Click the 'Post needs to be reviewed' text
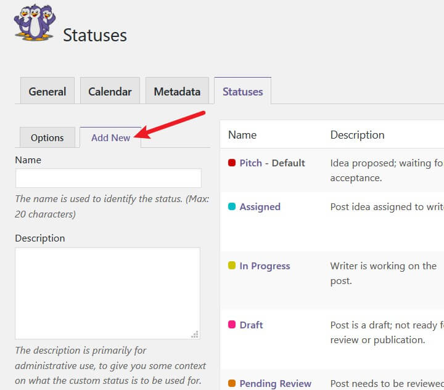The width and height of the screenshot is (444, 390). pyautogui.click(x=387, y=383)
